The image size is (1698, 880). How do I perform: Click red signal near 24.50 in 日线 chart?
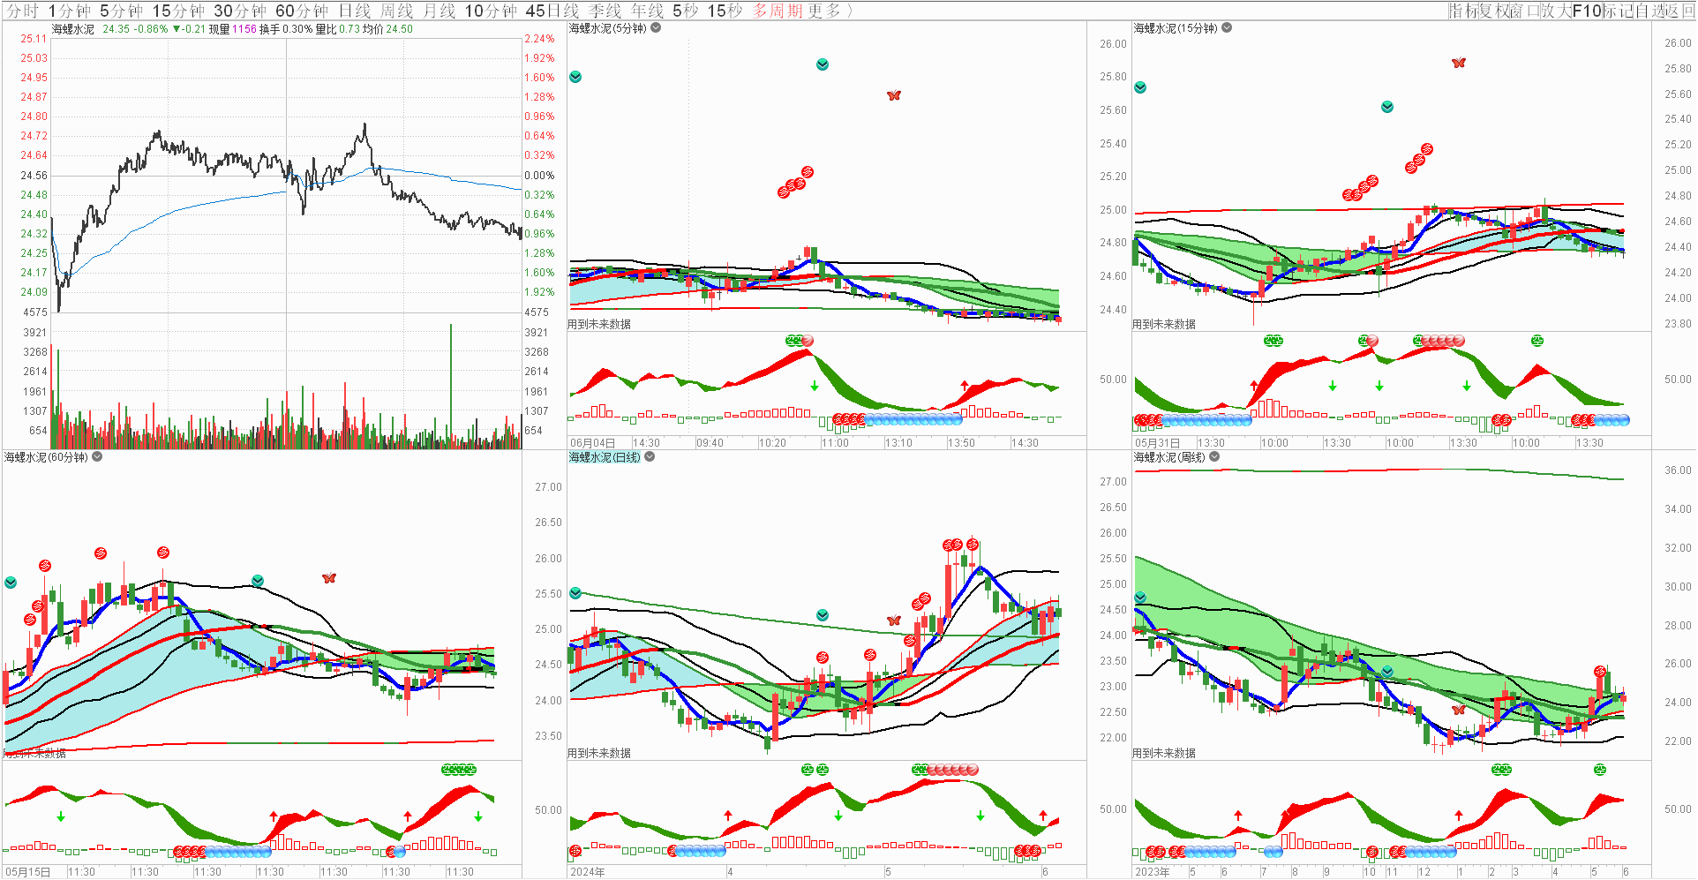coord(823,658)
